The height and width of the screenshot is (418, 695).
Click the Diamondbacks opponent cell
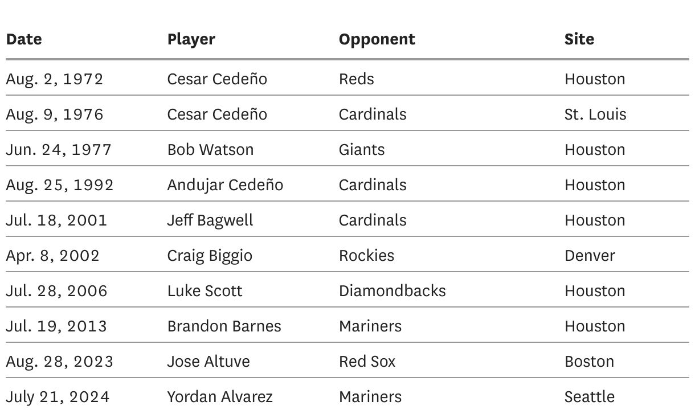pyautogui.click(x=393, y=290)
